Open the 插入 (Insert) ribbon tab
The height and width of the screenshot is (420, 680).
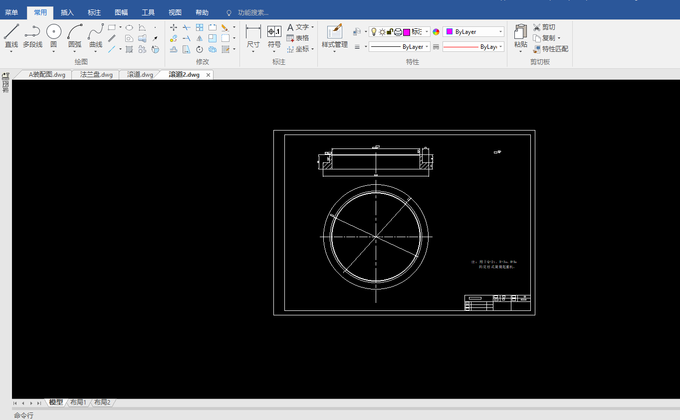tap(67, 12)
